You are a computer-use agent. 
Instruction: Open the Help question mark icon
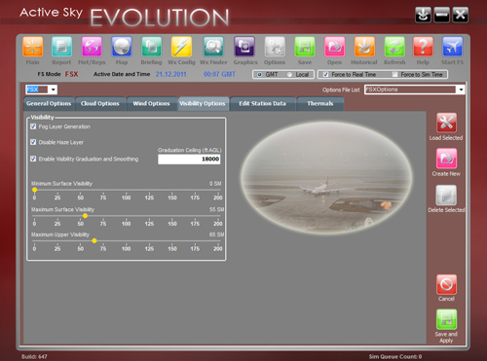[423, 47]
